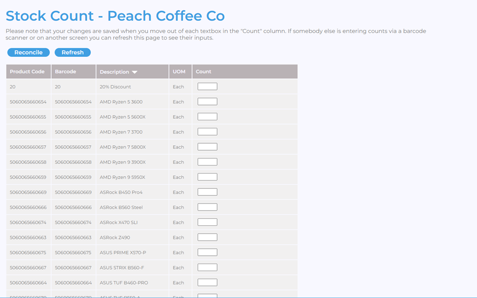The width and height of the screenshot is (477, 298).
Task: Select the AMD Ryzen 5 3600 description
Action: 121,102
